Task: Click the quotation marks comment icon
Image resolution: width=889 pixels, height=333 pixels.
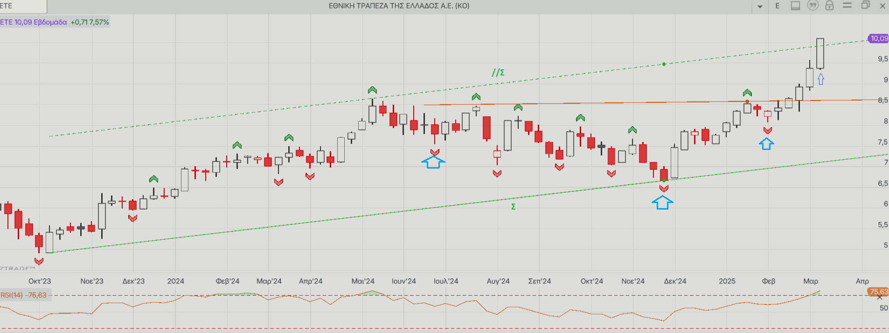Action: click(813, 6)
